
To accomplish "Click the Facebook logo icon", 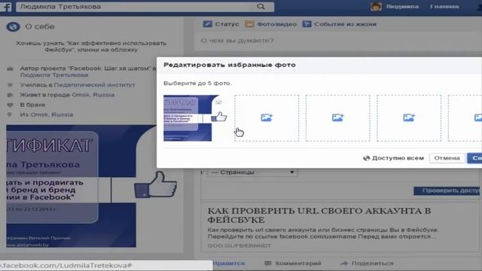I will click(x=5, y=7).
